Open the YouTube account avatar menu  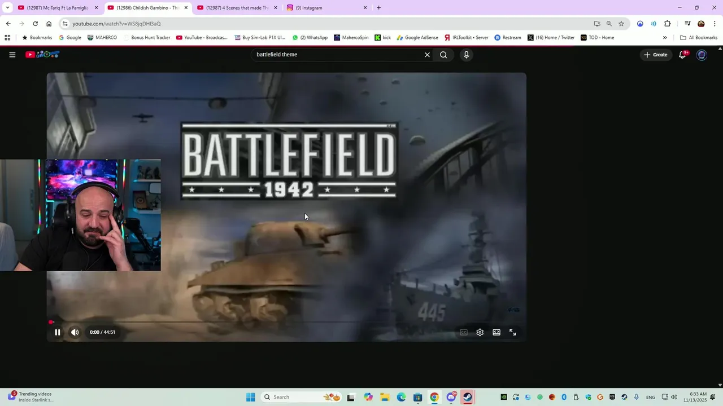coord(702,55)
